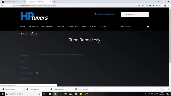This screenshot has width=171, height=96.
Task: Open Tune Repository in the account sidebar
Action: 27,73
